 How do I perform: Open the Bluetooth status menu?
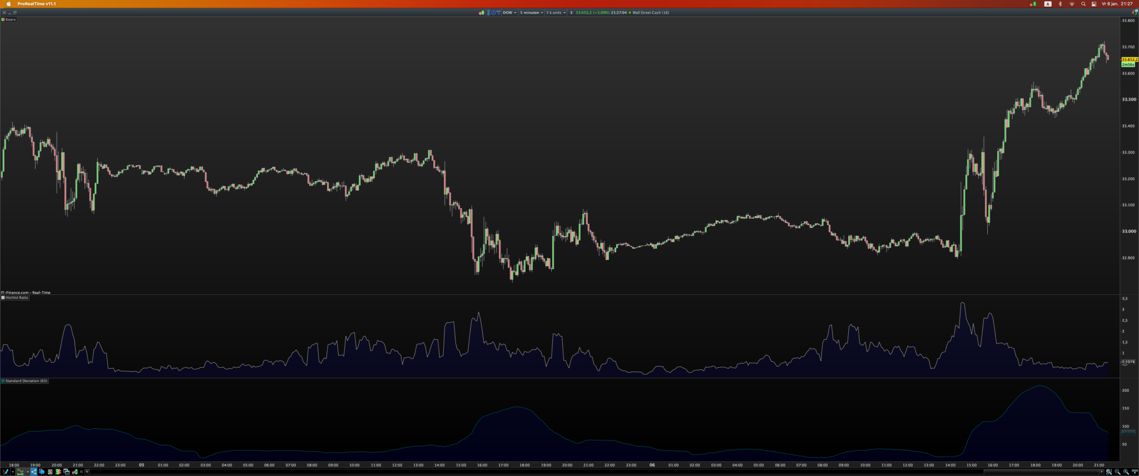[x=1060, y=4]
